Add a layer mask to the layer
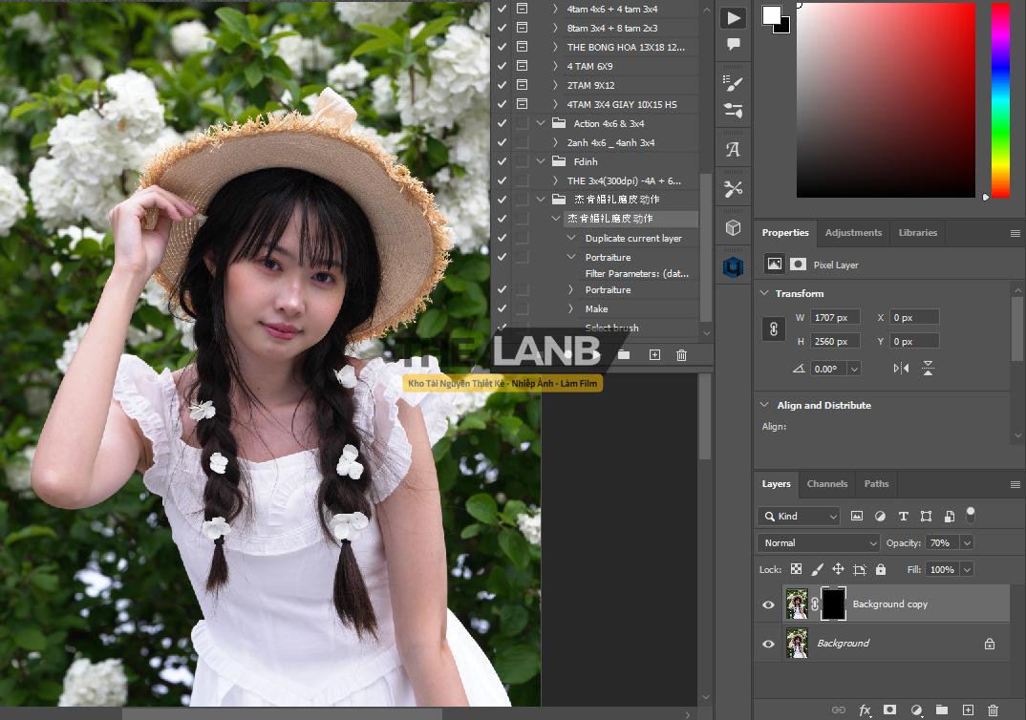Image resolution: width=1026 pixels, height=720 pixels. pyautogui.click(x=889, y=709)
